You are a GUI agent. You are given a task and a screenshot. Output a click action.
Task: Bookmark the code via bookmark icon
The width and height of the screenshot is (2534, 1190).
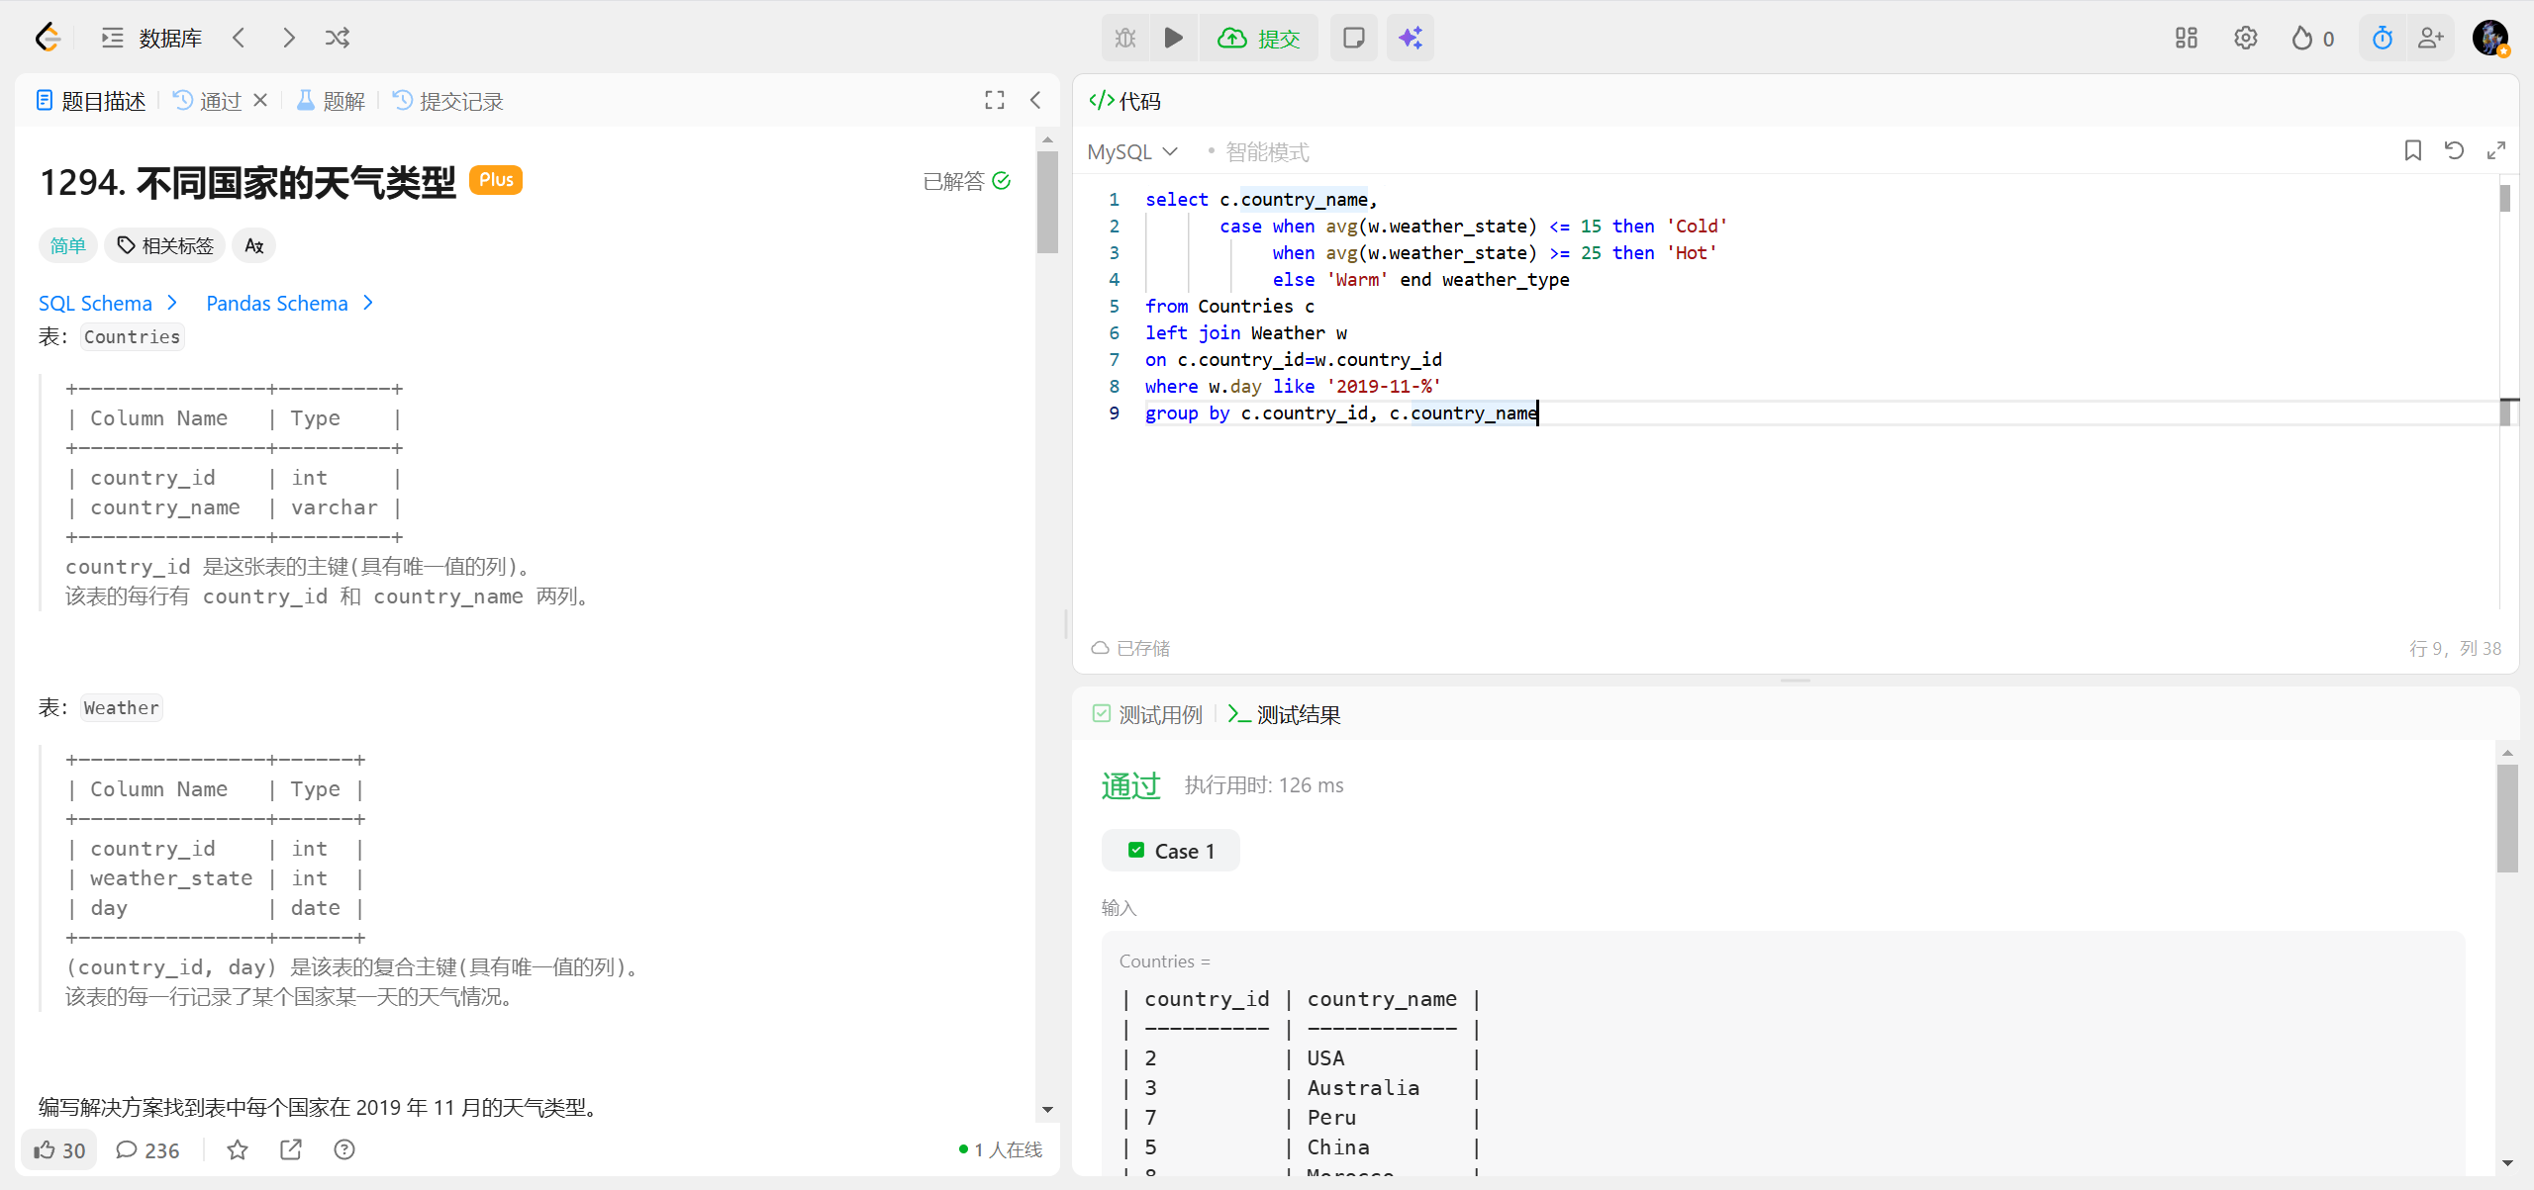coord(2412,150)
